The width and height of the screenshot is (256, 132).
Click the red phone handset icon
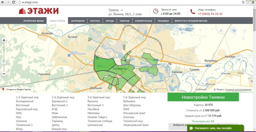(193, 12)
